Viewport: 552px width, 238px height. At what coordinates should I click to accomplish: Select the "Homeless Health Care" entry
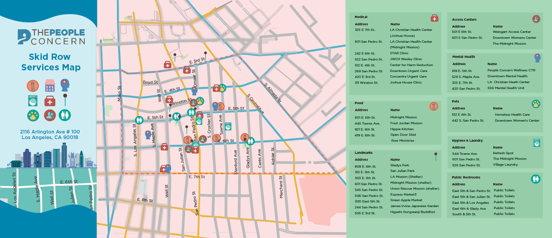[x=512, y=115]
